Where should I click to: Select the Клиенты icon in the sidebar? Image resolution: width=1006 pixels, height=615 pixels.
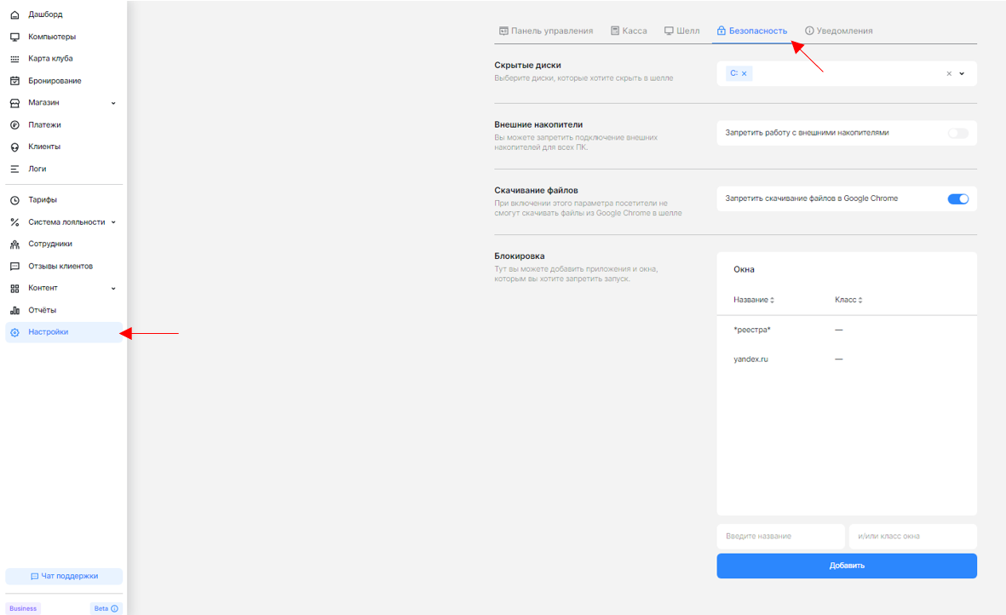pyautogui.click(x=14, y=147)
